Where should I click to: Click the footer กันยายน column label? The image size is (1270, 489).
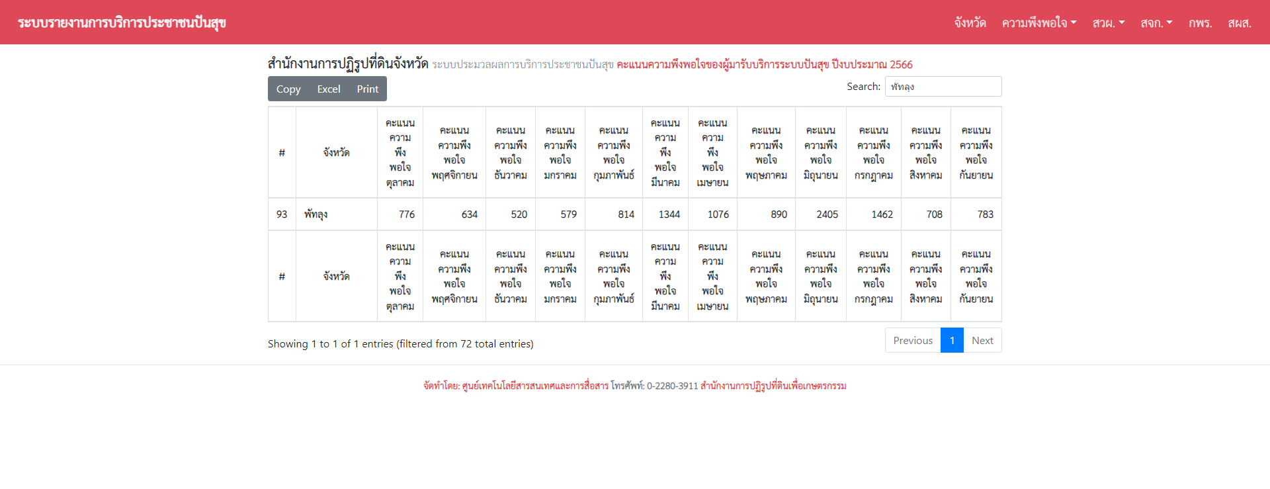point(976,276)
